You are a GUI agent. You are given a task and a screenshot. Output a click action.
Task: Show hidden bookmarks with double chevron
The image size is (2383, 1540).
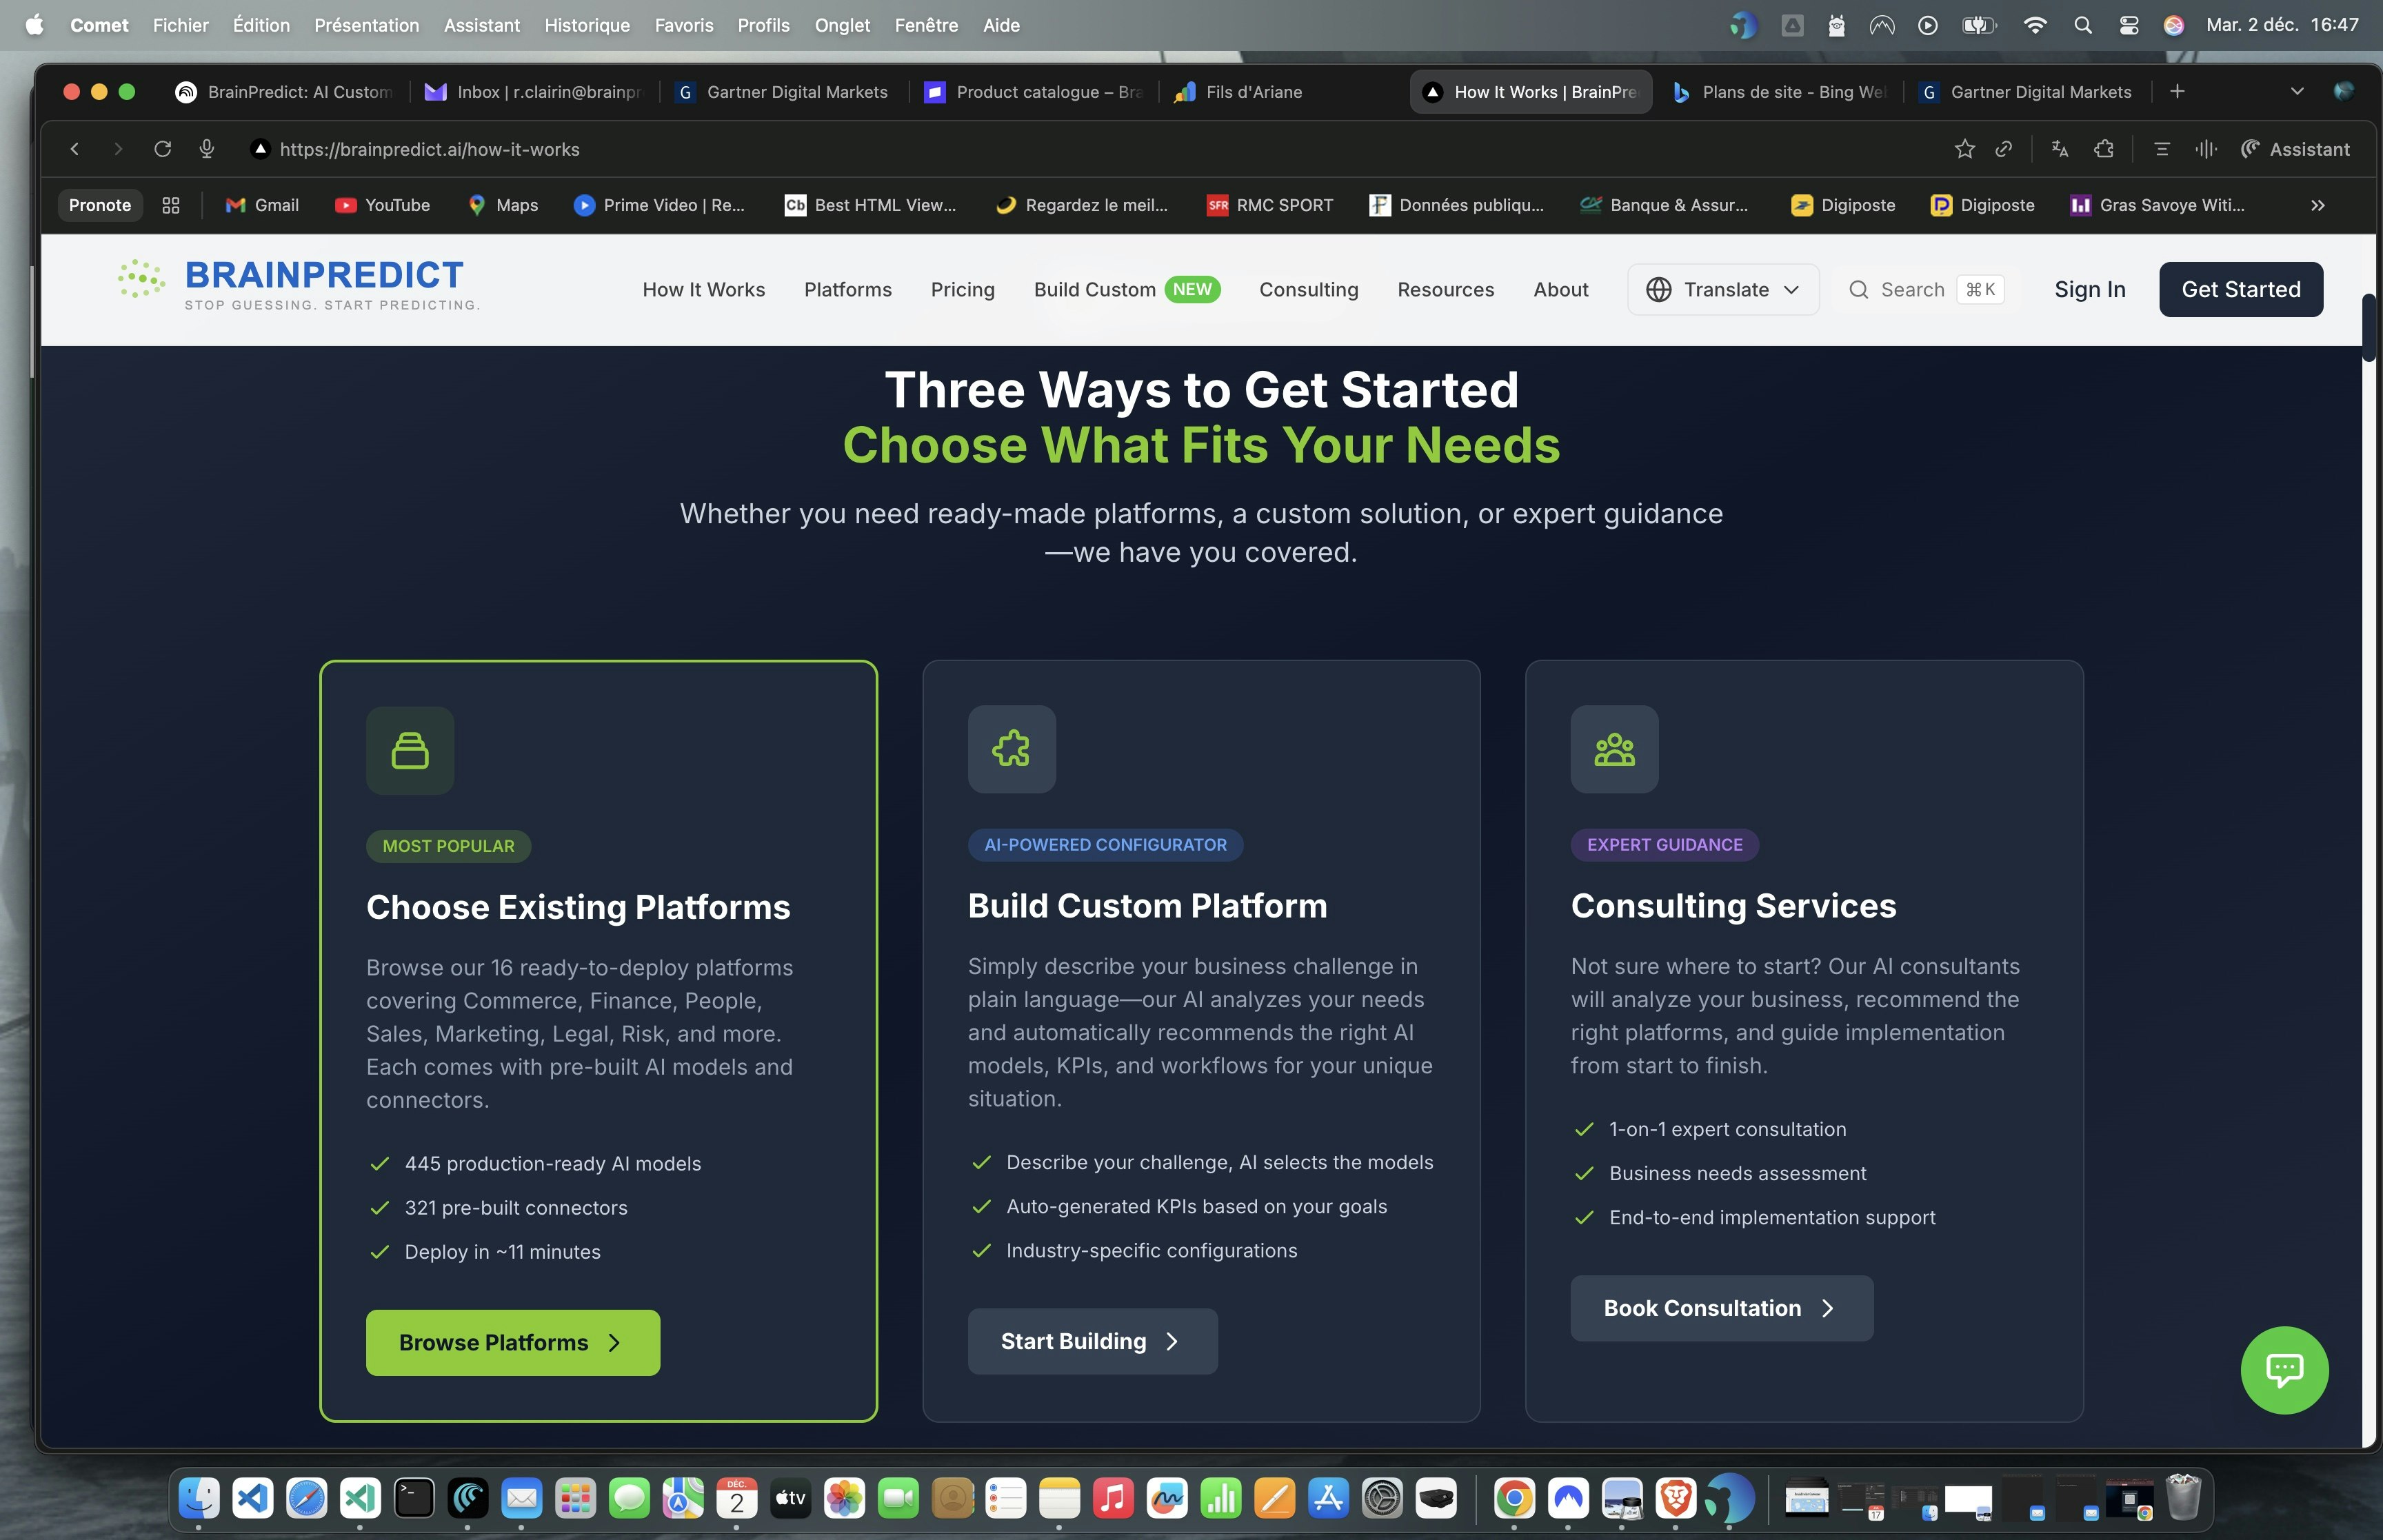tap(2318, 205)
